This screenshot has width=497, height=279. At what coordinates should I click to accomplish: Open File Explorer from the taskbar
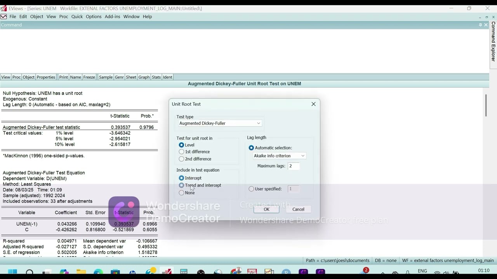coord(81,272)
